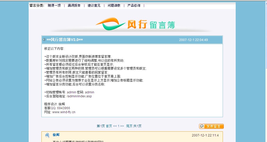Click the 共1页 total pages text
Screen dimensions: 267x142
point(137,126)
